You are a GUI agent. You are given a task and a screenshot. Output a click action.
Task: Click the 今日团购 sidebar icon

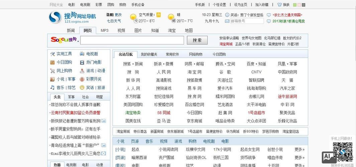pos(52,62)
